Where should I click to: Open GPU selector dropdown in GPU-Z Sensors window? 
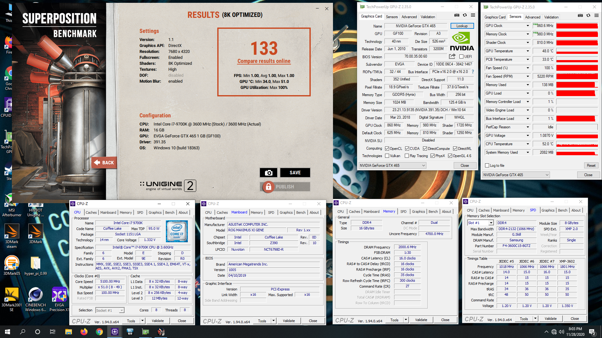click(516, 175)
